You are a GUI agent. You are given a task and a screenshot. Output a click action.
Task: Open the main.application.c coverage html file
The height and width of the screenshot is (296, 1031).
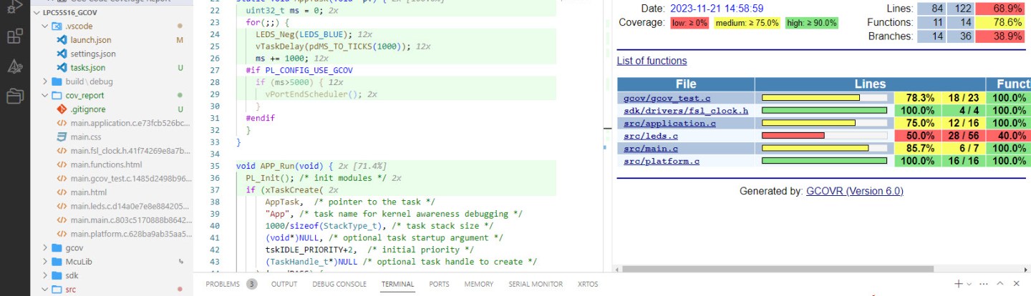click(129, 123)
